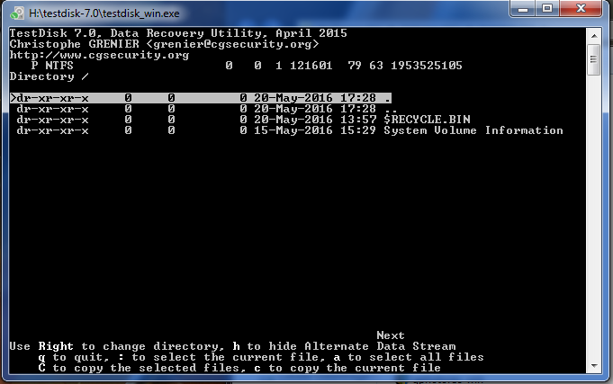
Task: Select the highlighted '.' directory row
Action: tap(201, 98)
